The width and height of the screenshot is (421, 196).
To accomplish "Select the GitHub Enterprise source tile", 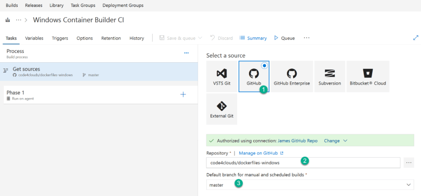I will 292,77.
